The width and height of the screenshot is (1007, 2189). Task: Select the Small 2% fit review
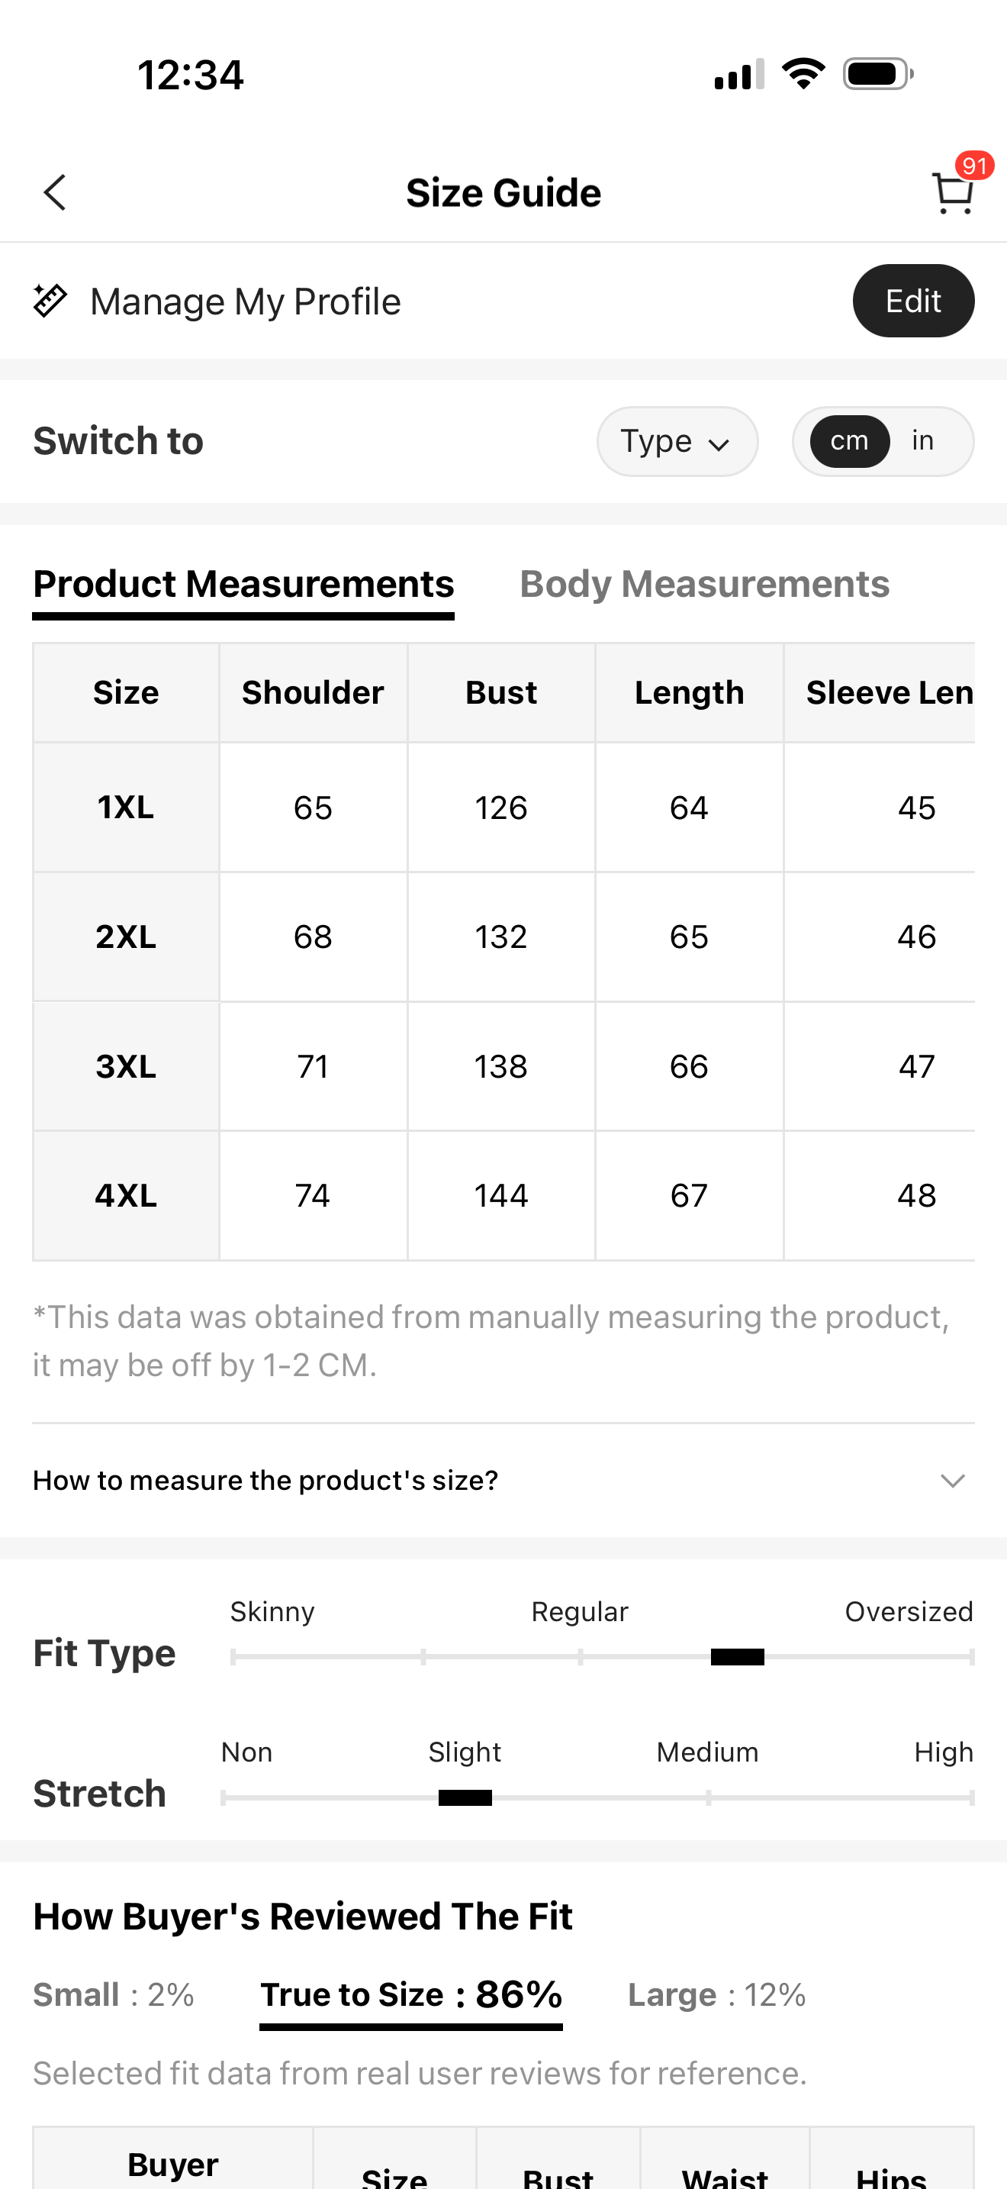point(114,1994)
